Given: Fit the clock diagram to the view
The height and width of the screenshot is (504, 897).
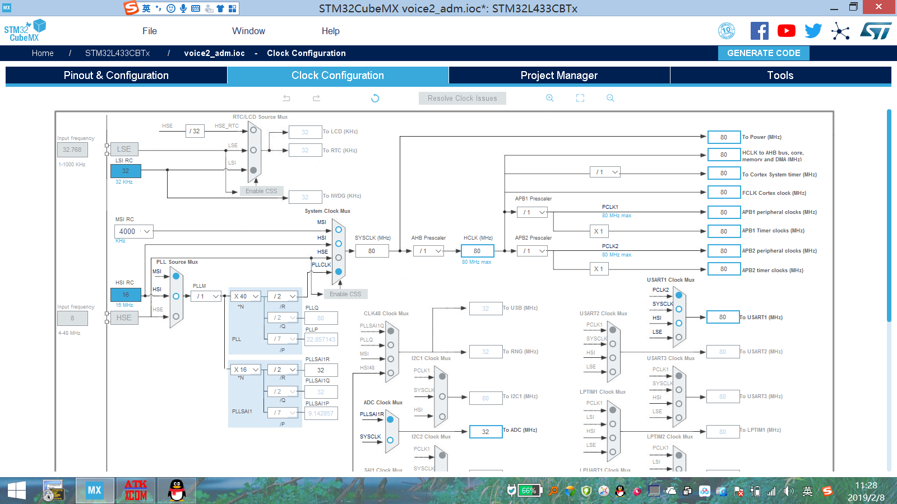Looking at the screenshot, I should tap(580, 98).
